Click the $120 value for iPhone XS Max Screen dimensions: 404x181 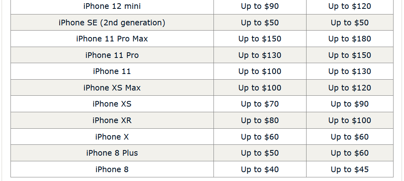click(350, 88)
